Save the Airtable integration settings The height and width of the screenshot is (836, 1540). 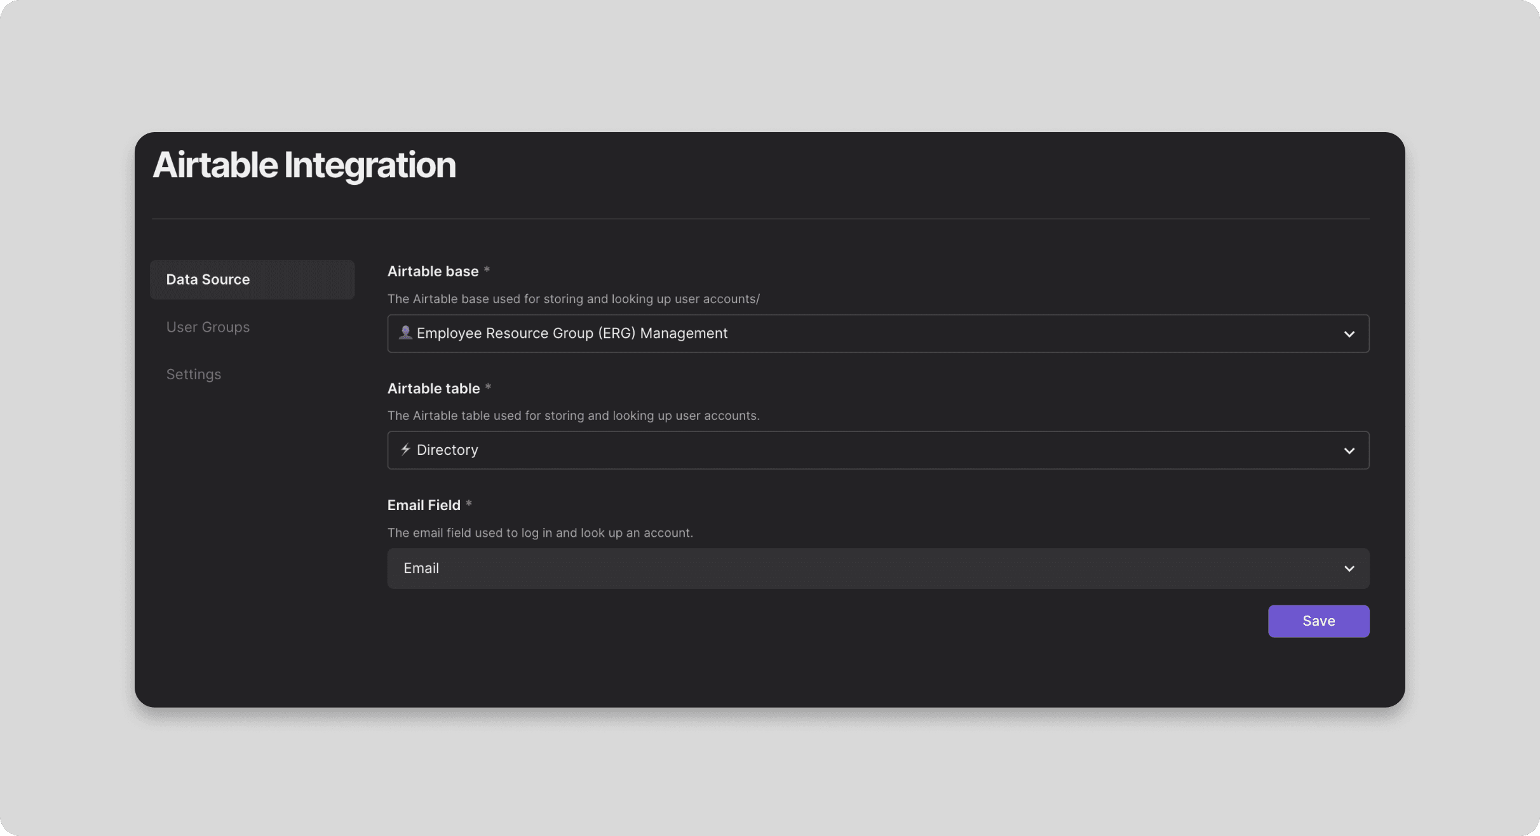point(1319,621)
